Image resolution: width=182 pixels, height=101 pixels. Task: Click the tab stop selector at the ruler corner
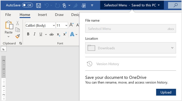tap(4, 49)
